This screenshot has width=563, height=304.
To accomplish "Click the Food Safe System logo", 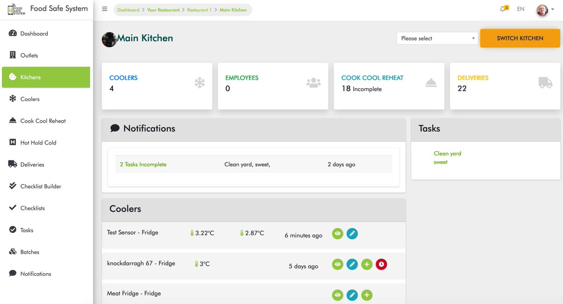I will pyautogui.click(x=16, y=9).
